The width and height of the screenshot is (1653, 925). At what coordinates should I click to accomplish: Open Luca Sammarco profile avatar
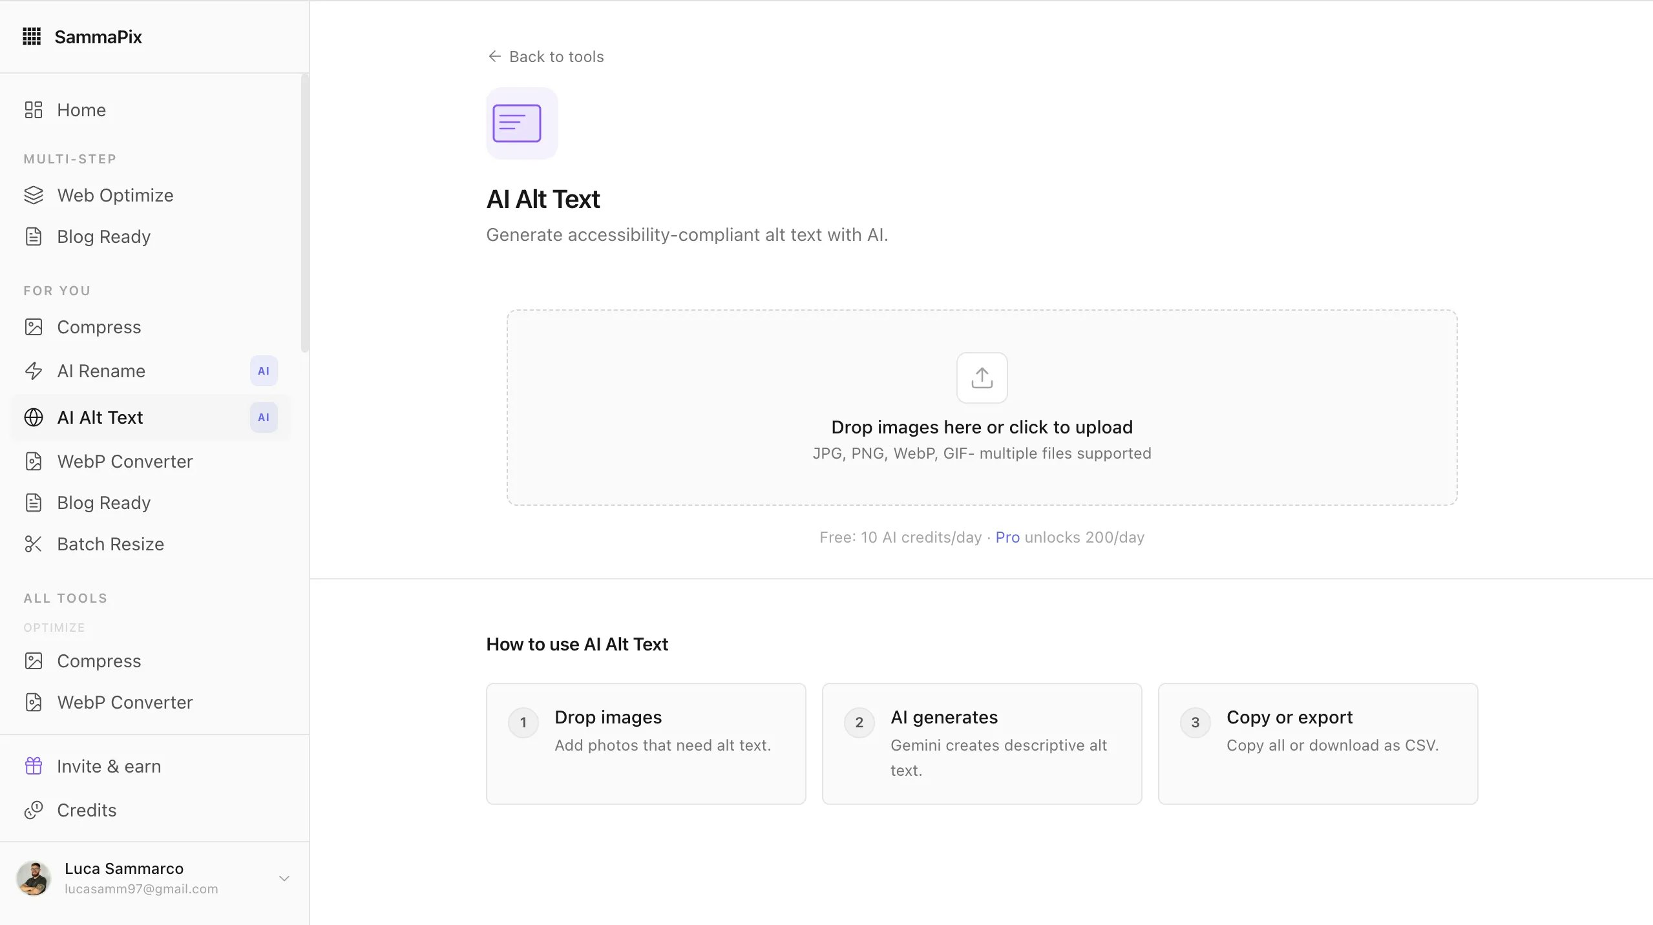[34, 878]
